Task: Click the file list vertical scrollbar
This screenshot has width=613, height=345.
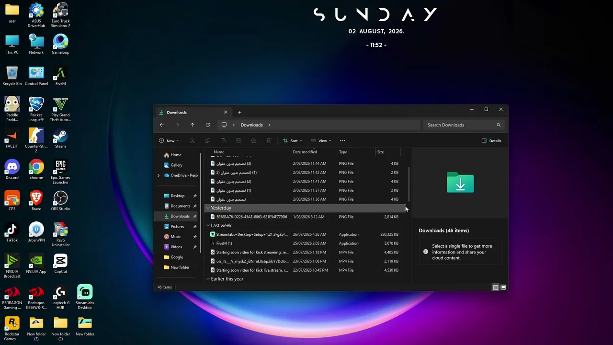Action: [409, 184]
